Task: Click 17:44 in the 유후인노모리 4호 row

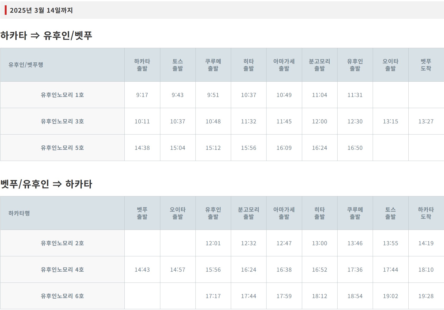Action: pyautogui.click(x=390, y=270)
